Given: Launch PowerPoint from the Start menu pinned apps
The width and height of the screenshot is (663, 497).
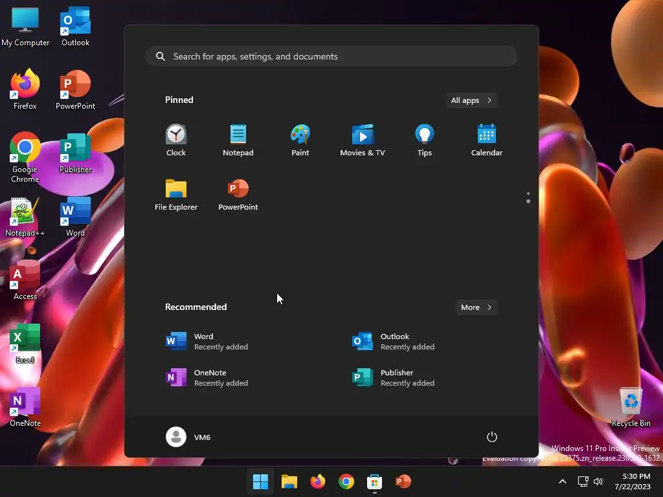Looking at the screenshot, I should click(x=238, y=195).
